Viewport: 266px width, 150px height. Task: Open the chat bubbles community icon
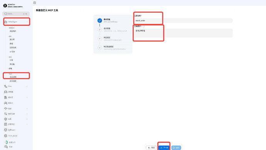click(6, 147)
